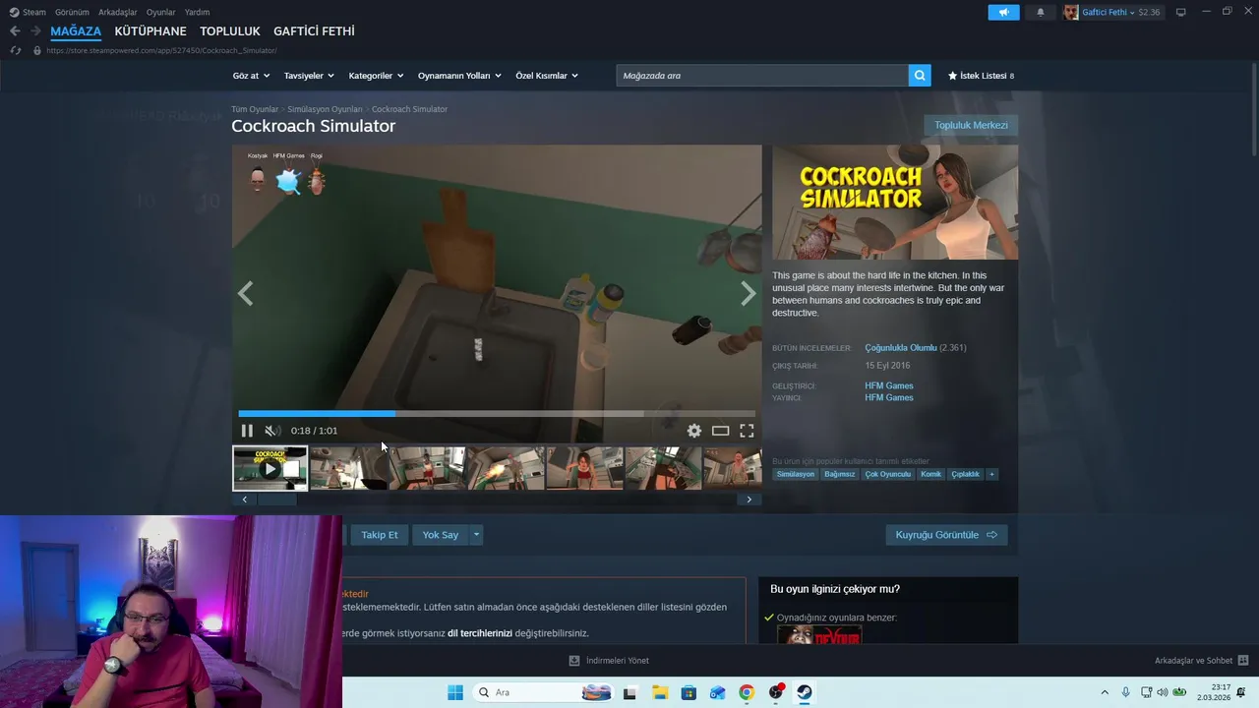Expand the Kategoriler dropdown

coord(376,76)
